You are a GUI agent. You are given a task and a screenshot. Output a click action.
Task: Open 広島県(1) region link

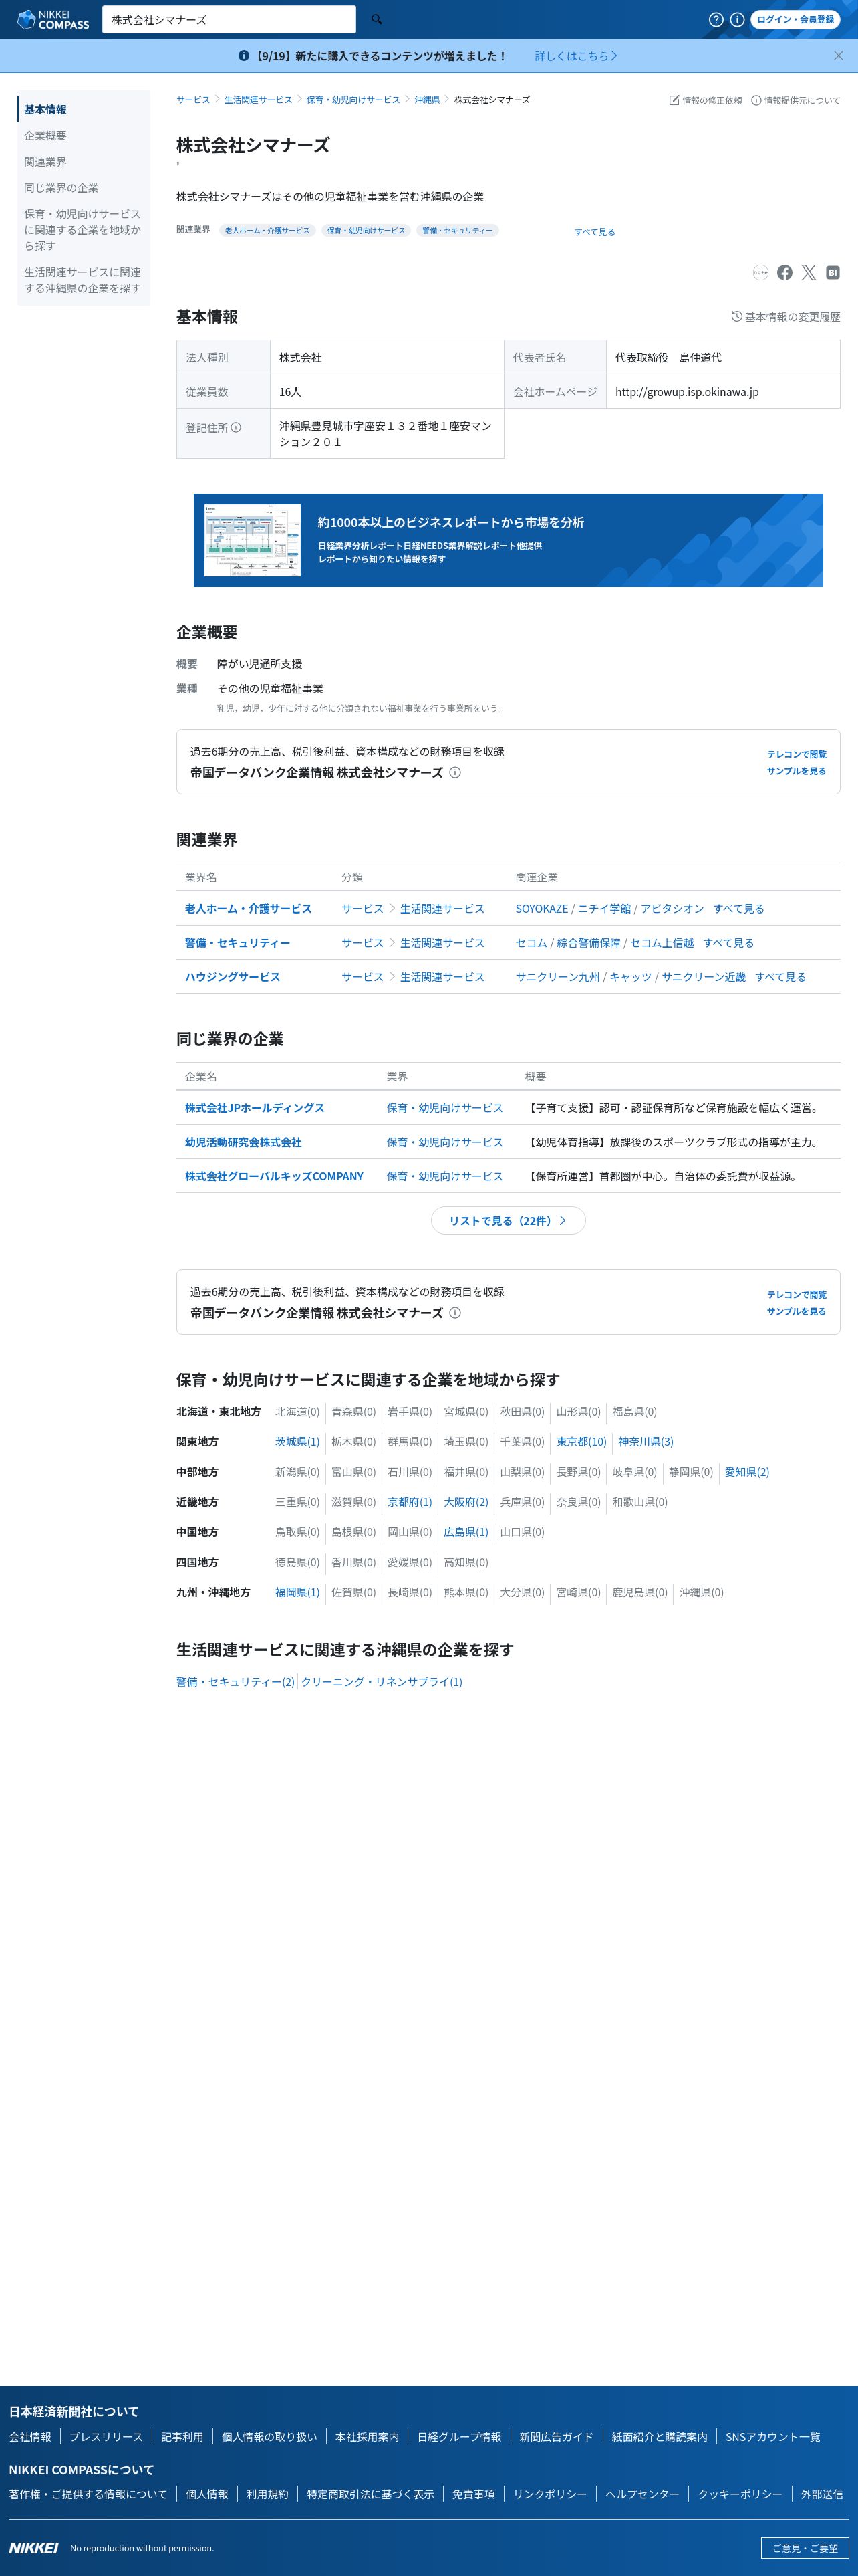466,1532
